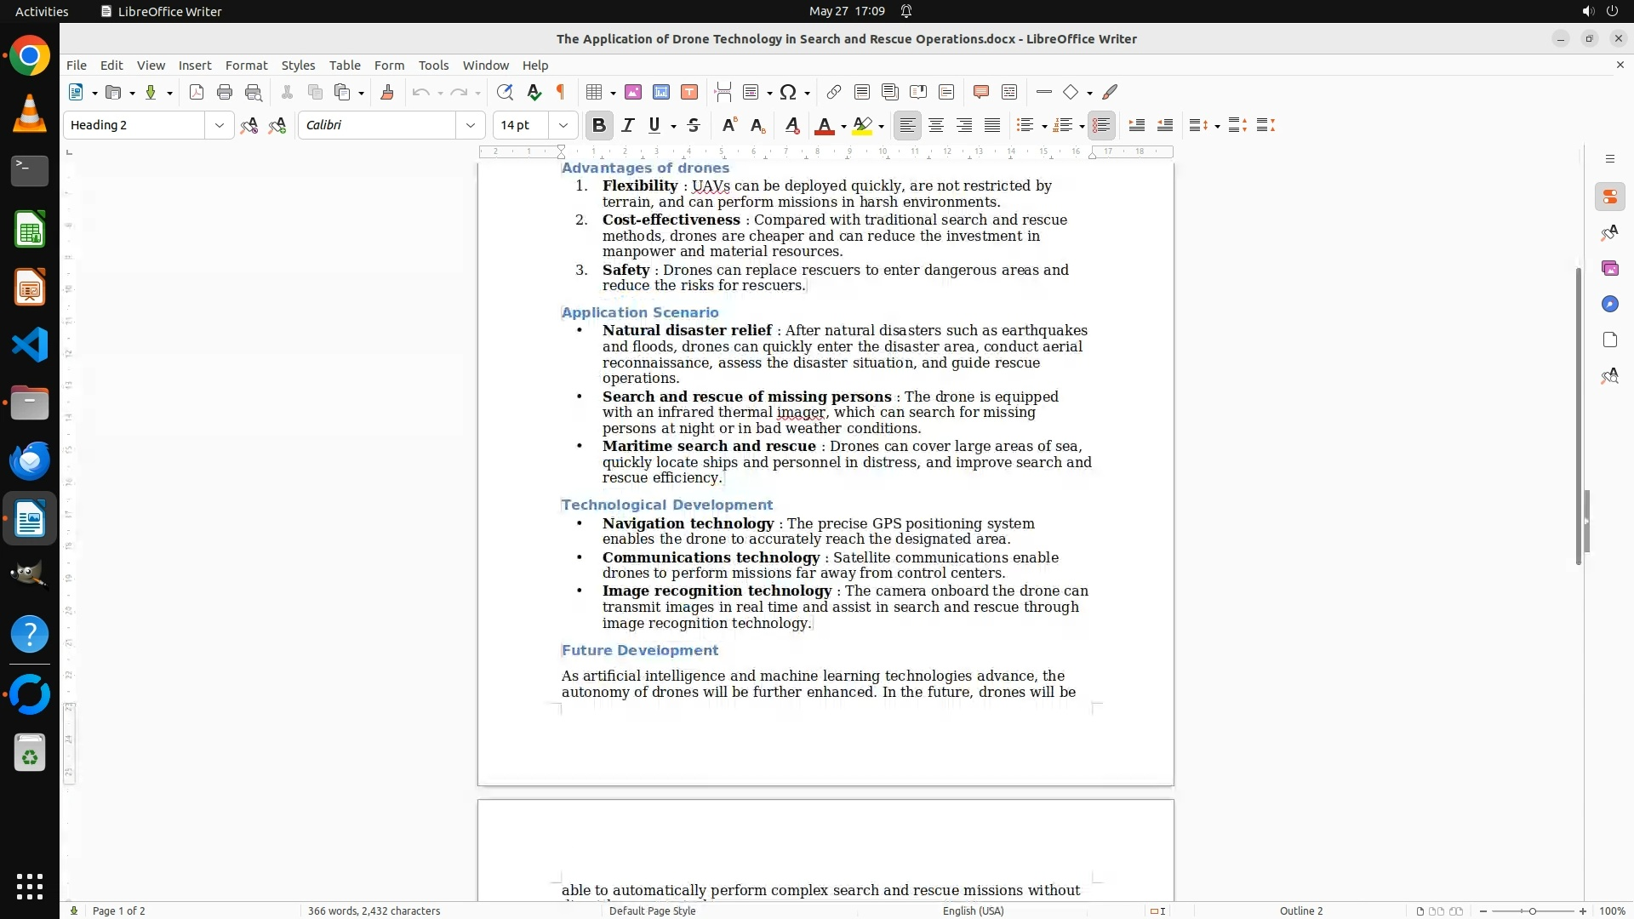This screenshot has height=919, width=1634.
Task: Toggle formatting marks (pilcrow) icon
Action: pos(561,92)
